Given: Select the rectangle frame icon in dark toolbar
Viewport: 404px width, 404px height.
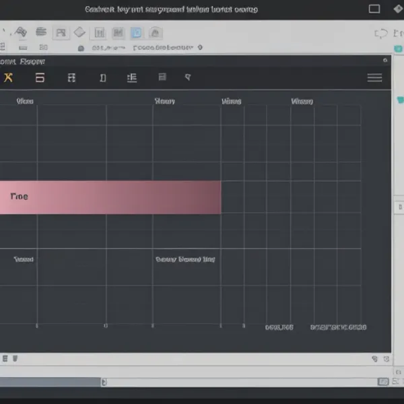Looking at the screenshot, I should tap(40, 77).
